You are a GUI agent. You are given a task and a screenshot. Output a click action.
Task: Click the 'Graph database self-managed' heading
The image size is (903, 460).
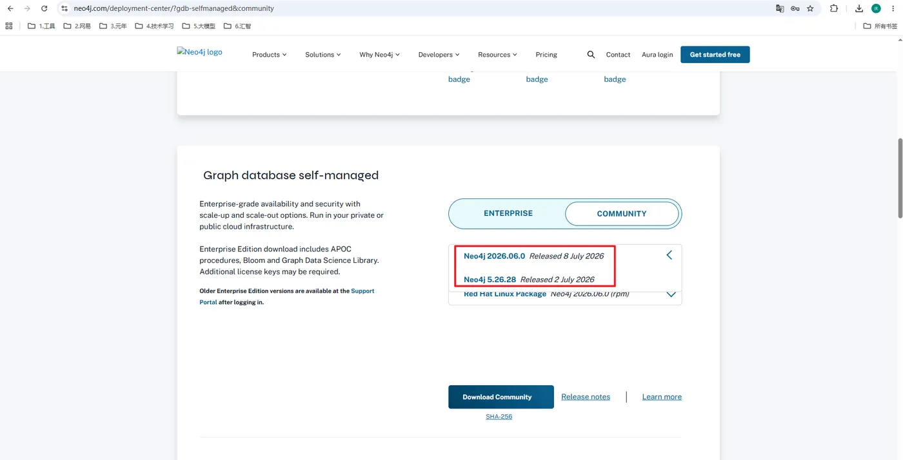click(x=291, y=175)
